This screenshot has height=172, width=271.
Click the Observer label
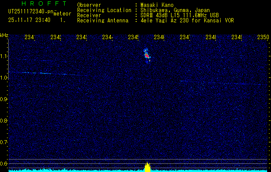[89, 5]
